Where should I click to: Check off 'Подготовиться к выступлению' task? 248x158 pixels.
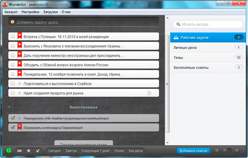click(13, 83)
